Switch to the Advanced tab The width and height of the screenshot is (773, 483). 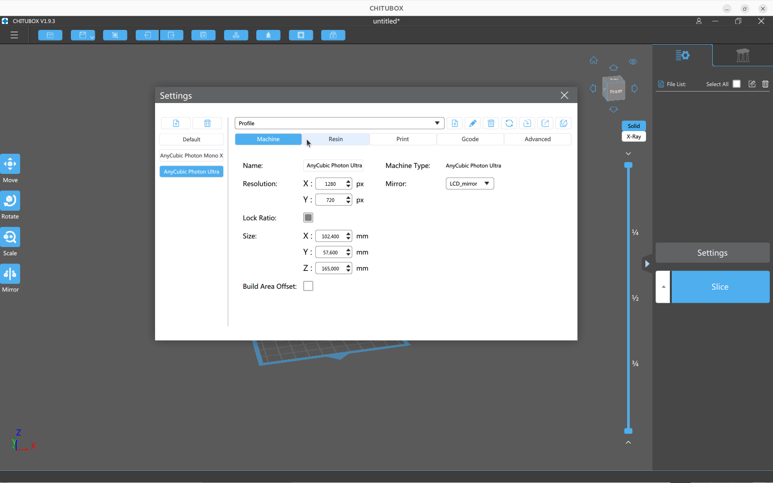(537, 139)
